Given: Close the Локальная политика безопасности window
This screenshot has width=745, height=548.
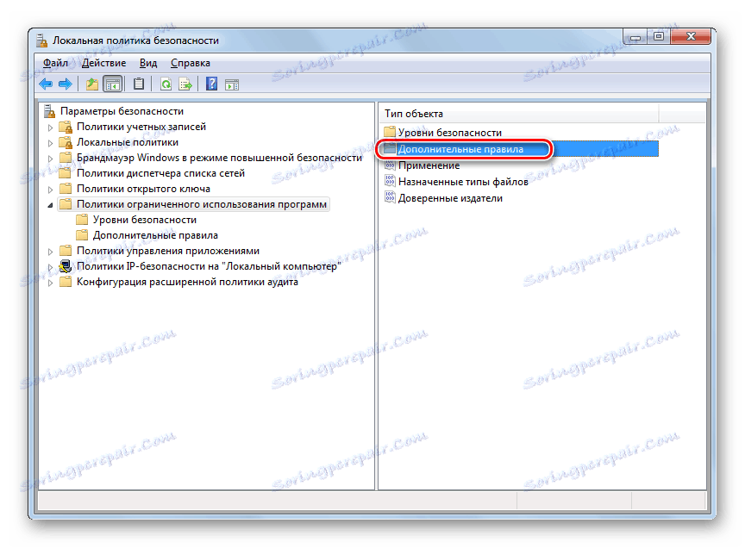Looking at the screenshot, I should 691,36.
